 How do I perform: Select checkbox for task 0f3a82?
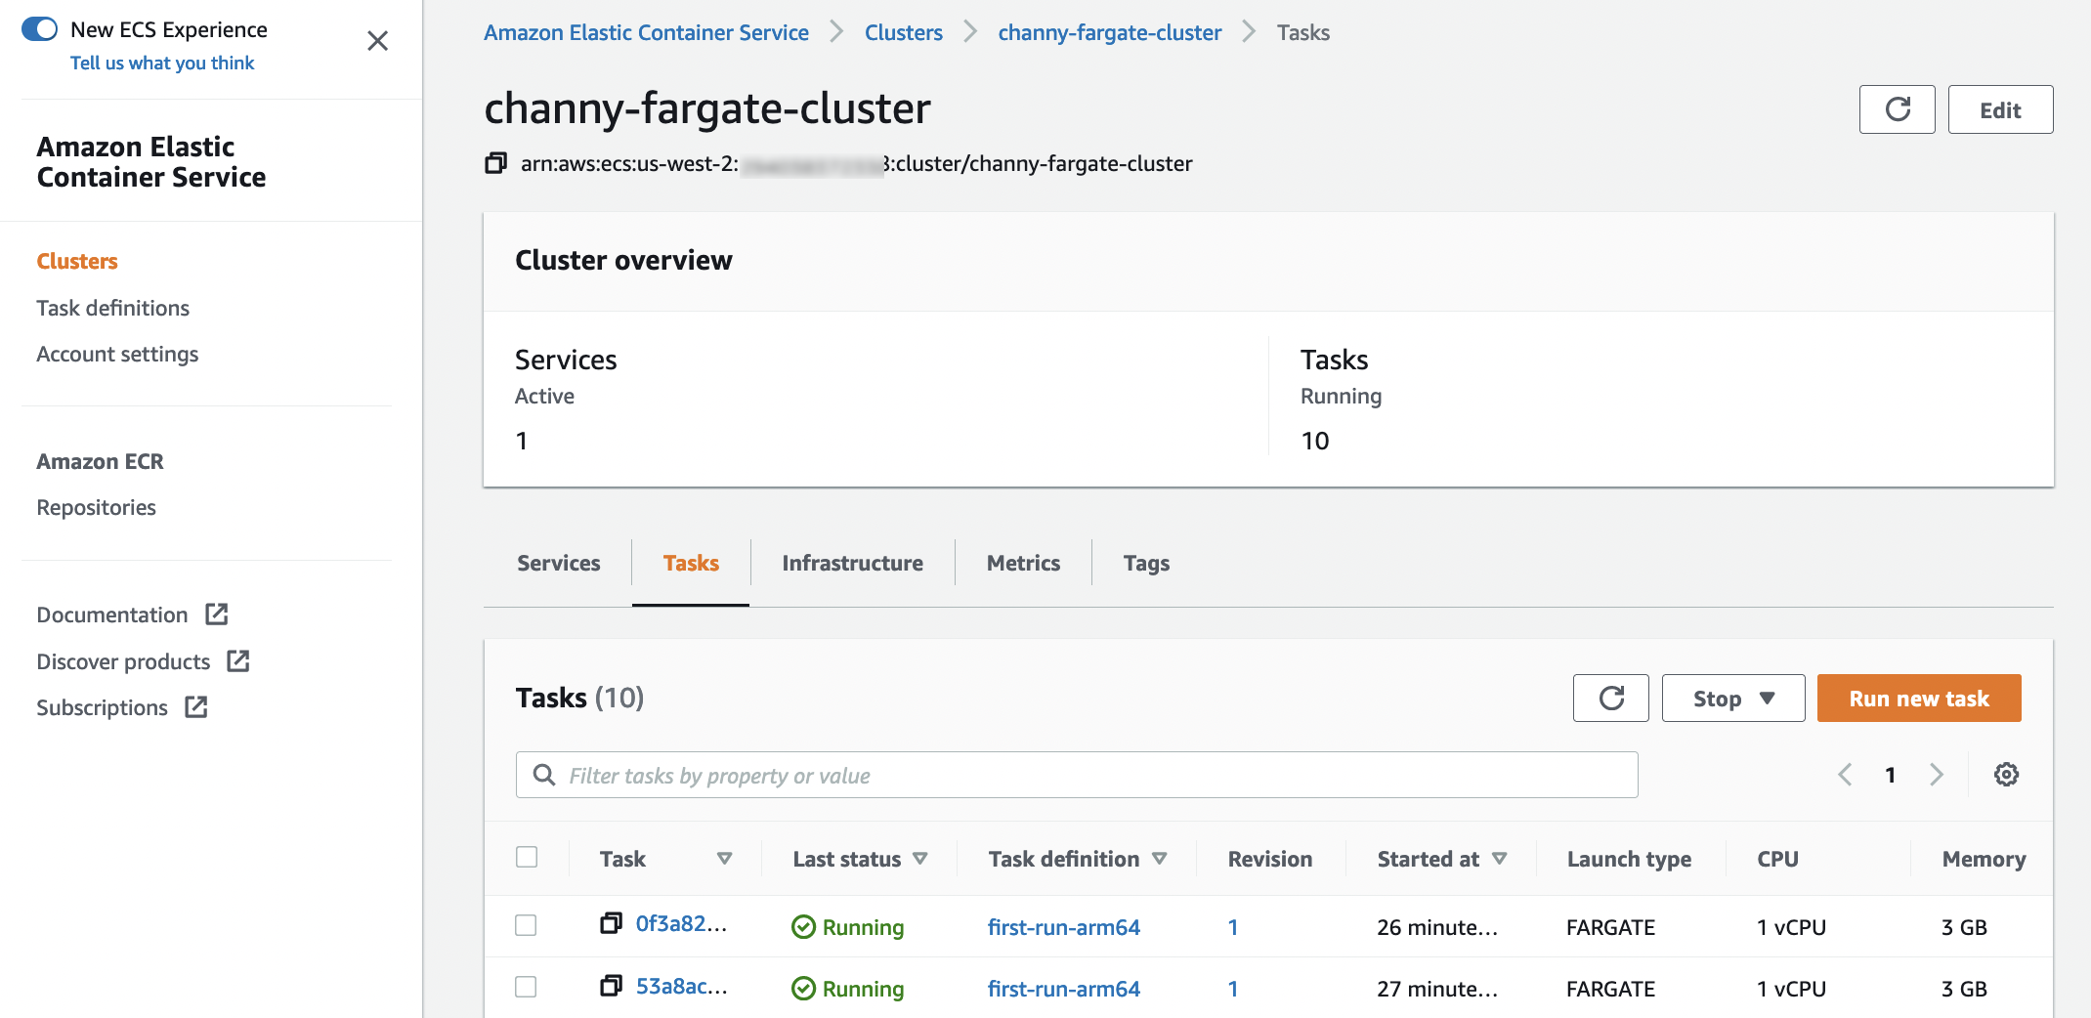tap(527, 925)
